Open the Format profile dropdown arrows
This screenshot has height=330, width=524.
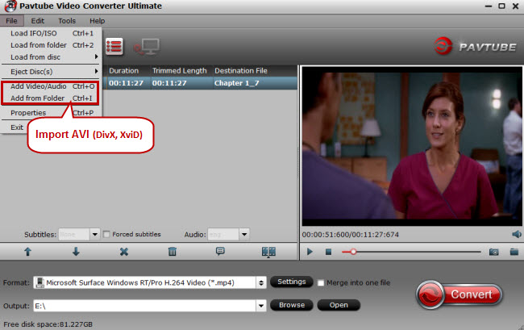[x=261, y=283]
